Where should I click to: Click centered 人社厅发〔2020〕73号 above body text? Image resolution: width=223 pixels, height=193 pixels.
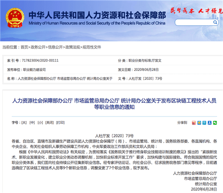[114, 136]
